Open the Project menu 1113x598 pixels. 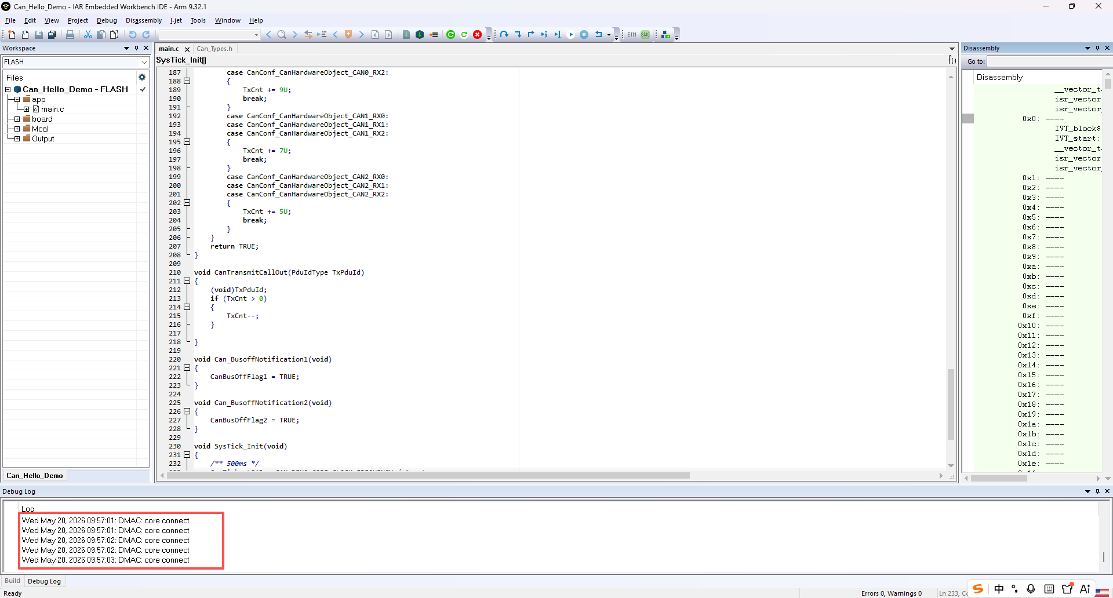pos(78,20)
